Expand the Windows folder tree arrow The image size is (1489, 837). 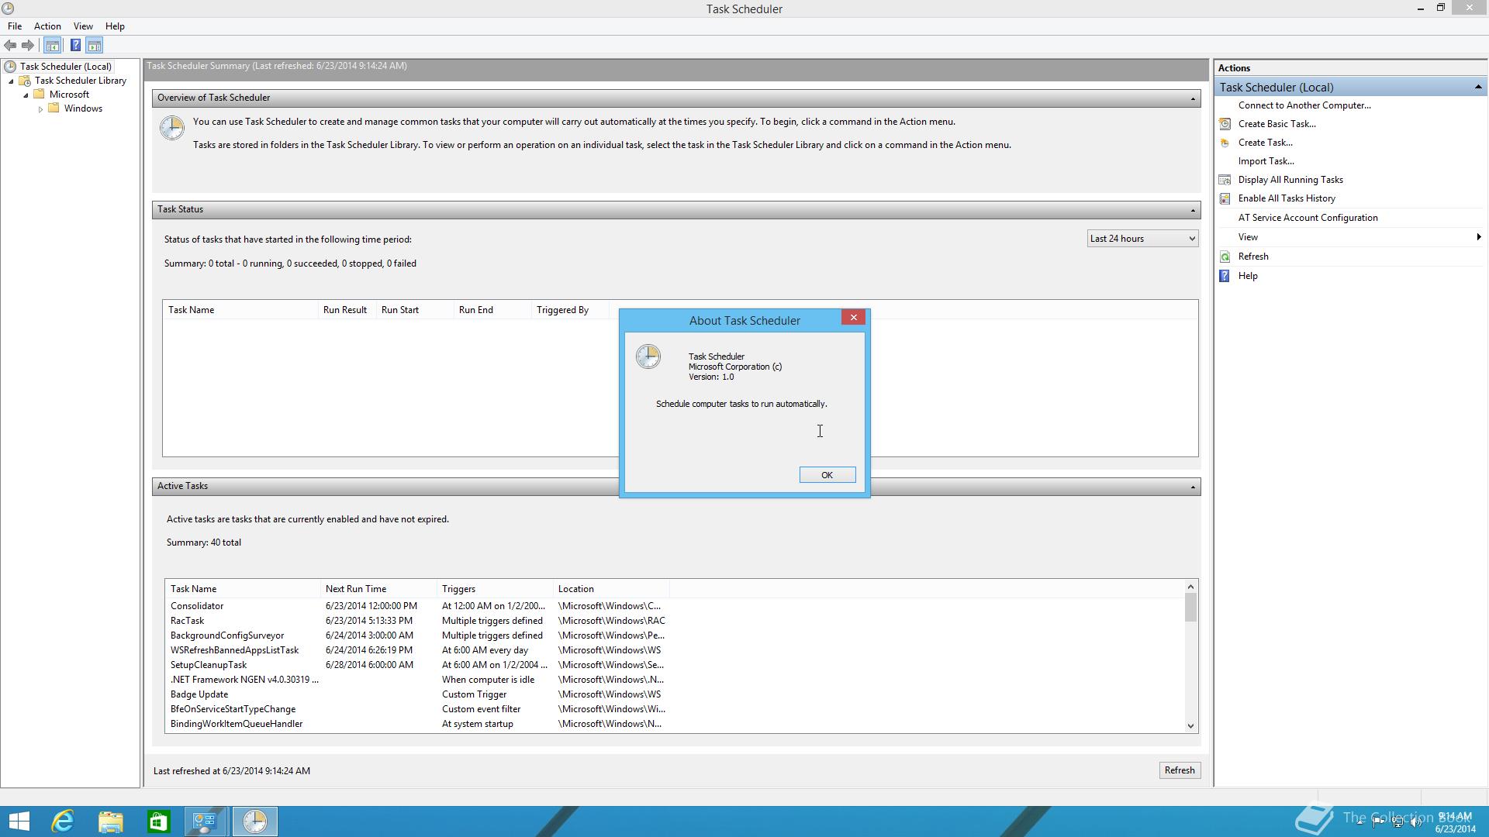click(40, 109)
